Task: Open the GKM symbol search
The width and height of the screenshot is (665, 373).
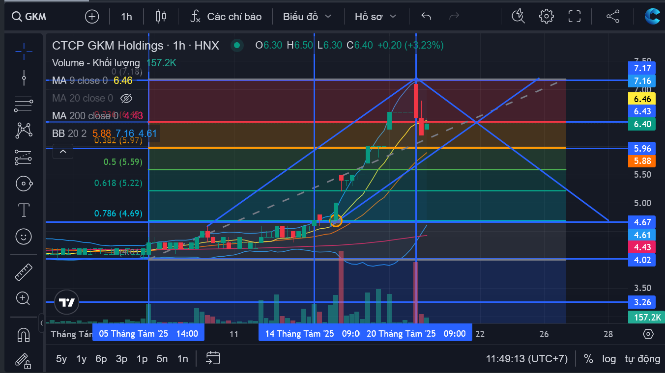Action: click(29, 17)
